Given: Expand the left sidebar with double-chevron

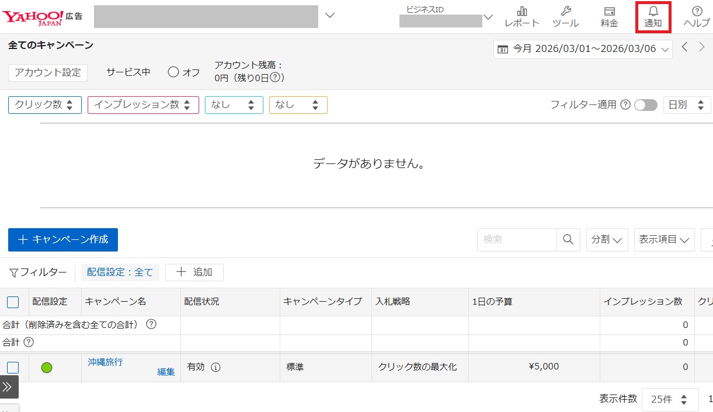Looking at the screenshot, I should [8, 387].
